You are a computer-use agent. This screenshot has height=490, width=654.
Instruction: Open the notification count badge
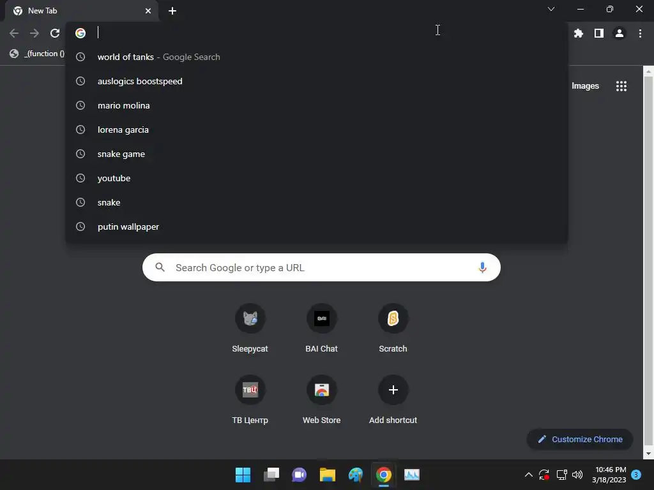636,475
